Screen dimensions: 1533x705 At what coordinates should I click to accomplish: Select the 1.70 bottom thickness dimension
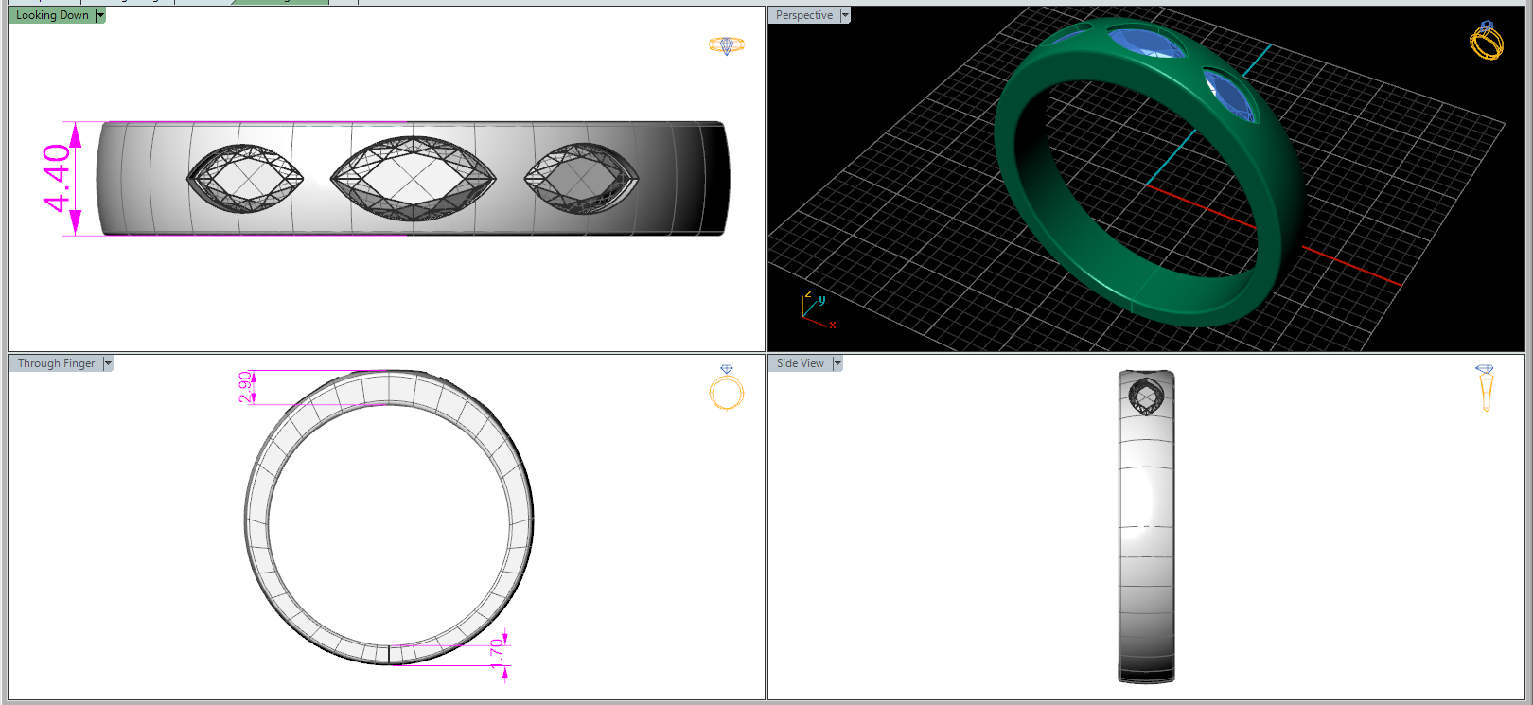[x=496, y=654]
